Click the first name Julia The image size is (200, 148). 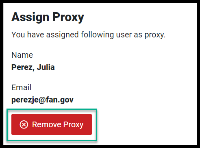pos(46,67)
